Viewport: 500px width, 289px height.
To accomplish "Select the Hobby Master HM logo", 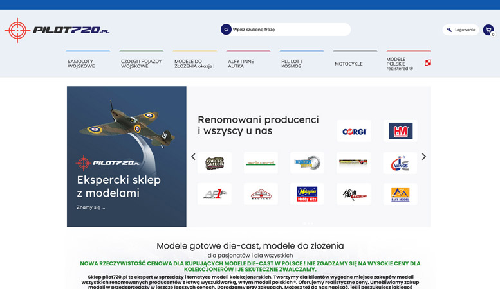I will point(400,131).
